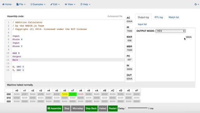Click memory cell 2008

pyautogui.click(x=41, y=94)
